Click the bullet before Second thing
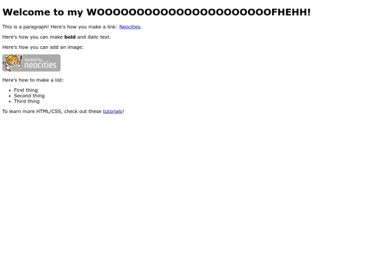Image resolution: width=373 pixels, height=279 pixels. tap(10, 96)
